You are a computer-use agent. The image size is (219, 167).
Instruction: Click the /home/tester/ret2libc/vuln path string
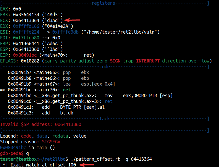(120, 32)
